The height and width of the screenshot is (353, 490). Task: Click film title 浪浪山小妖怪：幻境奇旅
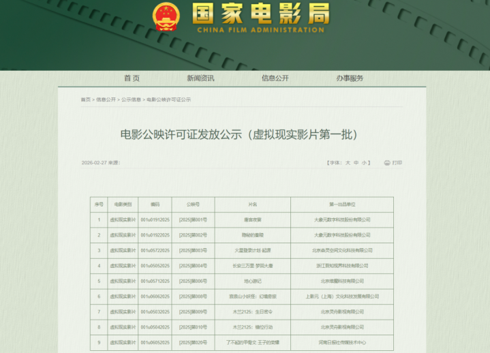(253, 296)
